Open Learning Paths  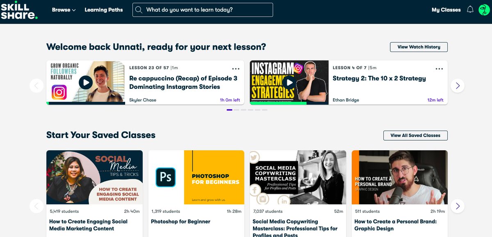[x=104, y=10]
